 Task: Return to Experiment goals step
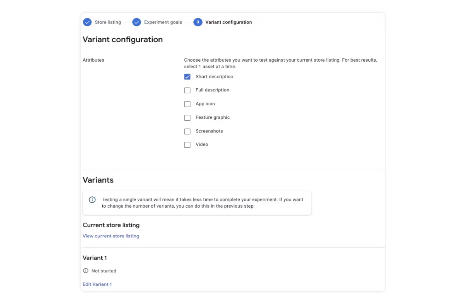(x=163, y=22)
